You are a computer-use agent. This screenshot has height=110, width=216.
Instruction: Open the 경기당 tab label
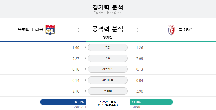(x=108, y=38)
